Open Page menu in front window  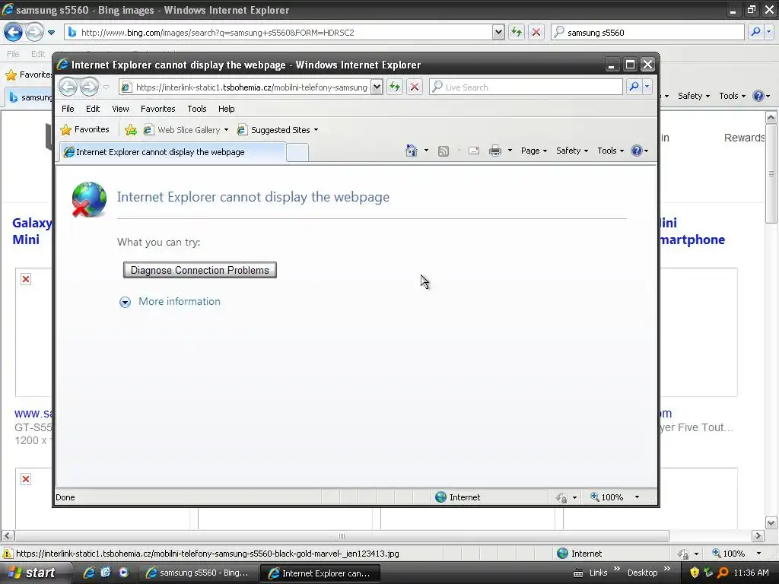pos(533,151)
